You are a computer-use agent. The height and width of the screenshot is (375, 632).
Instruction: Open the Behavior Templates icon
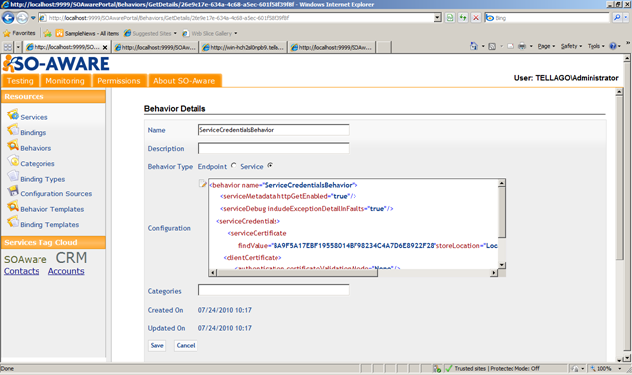click(13, 206)
